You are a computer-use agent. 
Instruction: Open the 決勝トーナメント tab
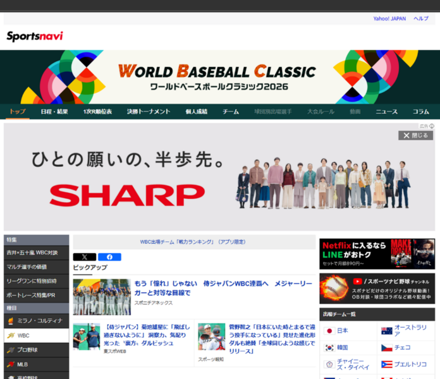pyautogui.click(x=149, y=112)
